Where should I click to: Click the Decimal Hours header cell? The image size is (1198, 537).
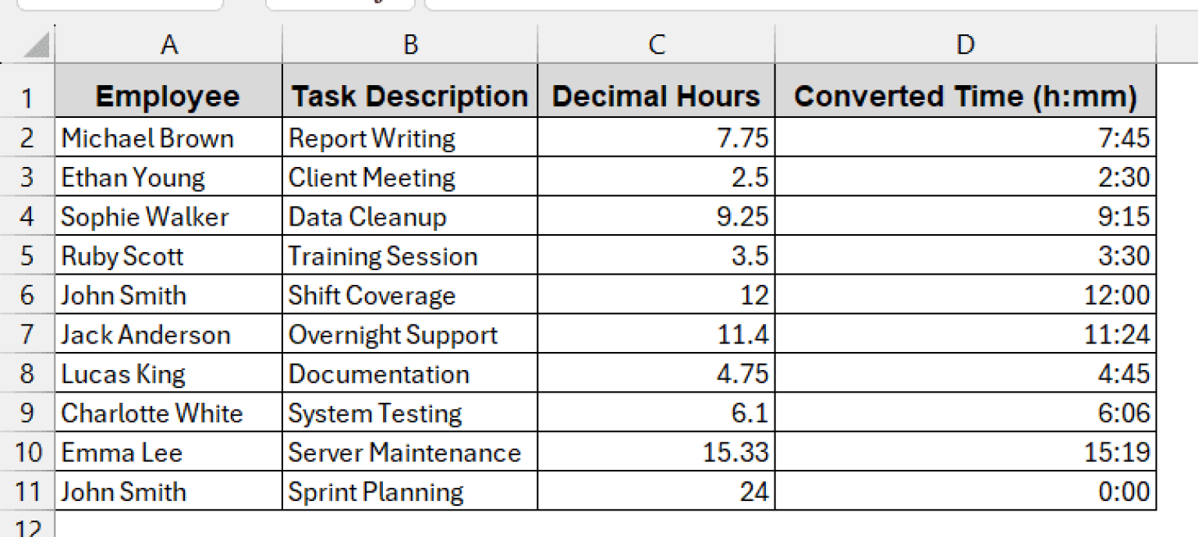[x=655, y=94]
